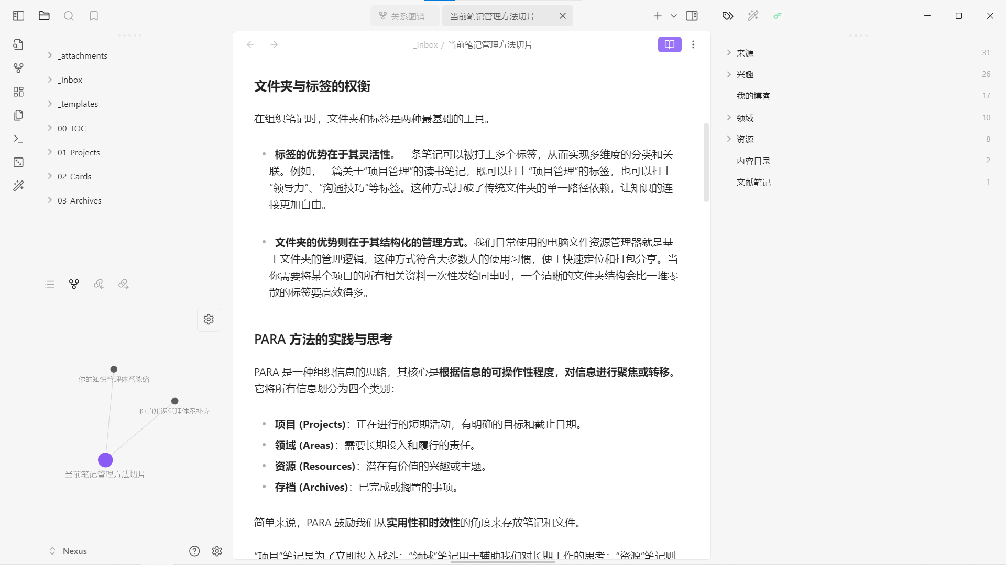Viewport: 1006px width, 565px height.
Task: Select the 我的博客 tag
Action: point(753,96)
